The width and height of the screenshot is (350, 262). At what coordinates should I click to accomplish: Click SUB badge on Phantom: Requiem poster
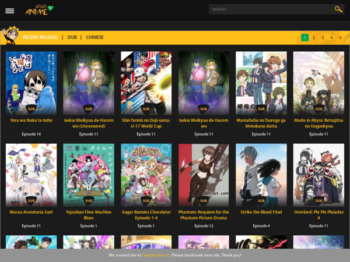(204, 201)
